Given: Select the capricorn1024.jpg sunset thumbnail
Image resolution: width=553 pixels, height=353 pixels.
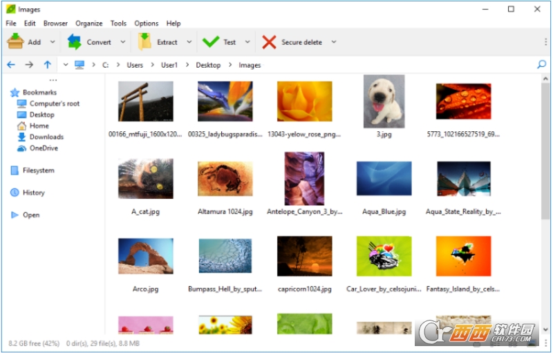Looking at the screenshot, I should tap(304, 256).
